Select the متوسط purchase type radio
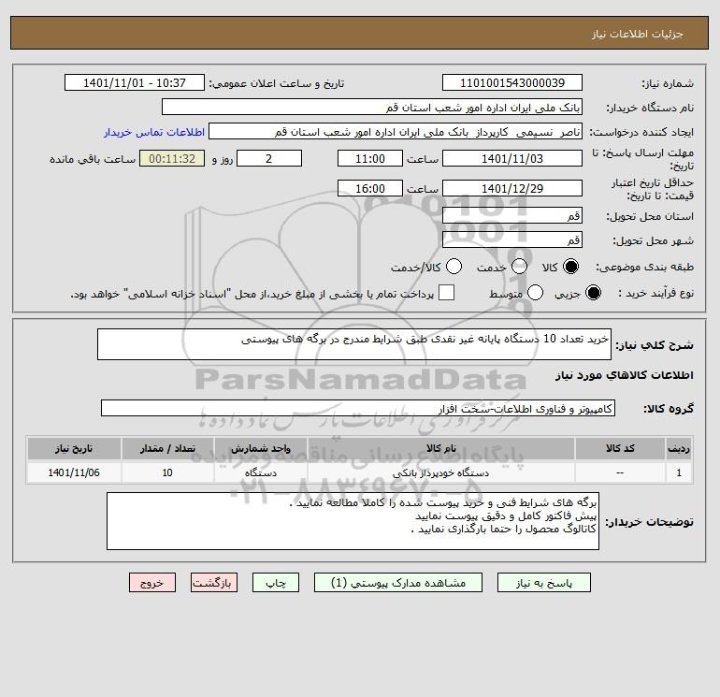Screen dimensions: 720x697 click(536, 293)
